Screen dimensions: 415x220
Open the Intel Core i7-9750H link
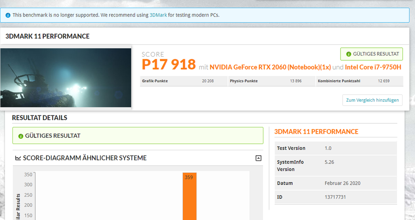pyautogui.click(x=373, y=67)
